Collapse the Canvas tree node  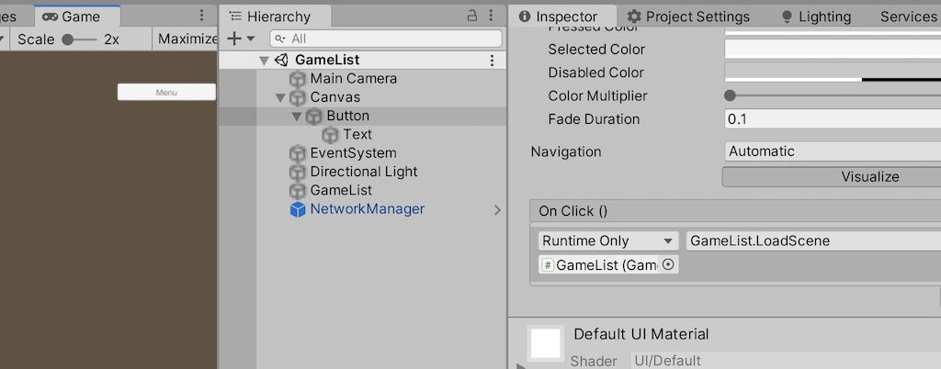click(x=281, y=97)
